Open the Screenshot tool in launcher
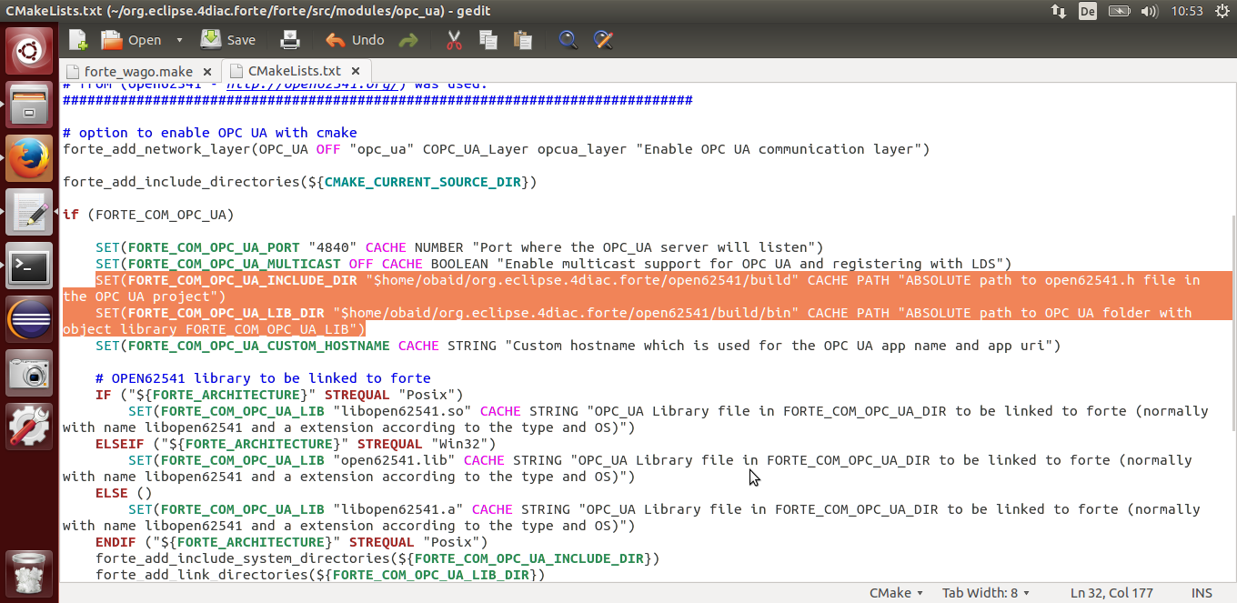1237x603 pixels. (x=30, y=373)
